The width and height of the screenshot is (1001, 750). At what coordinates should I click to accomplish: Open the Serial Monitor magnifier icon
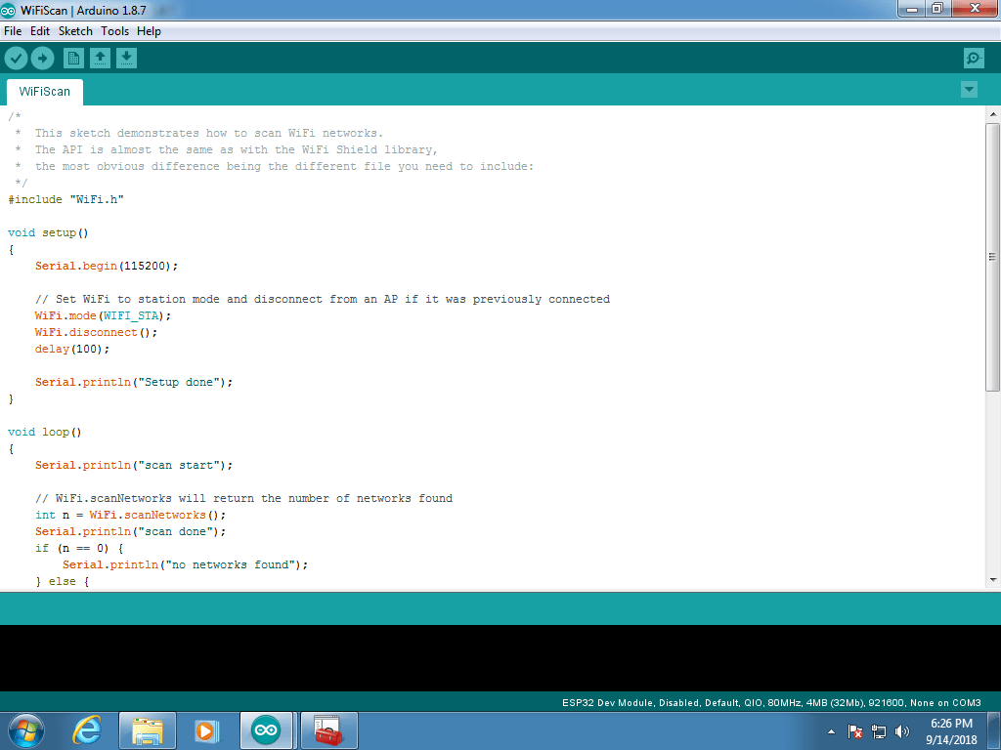click(974, 59)
